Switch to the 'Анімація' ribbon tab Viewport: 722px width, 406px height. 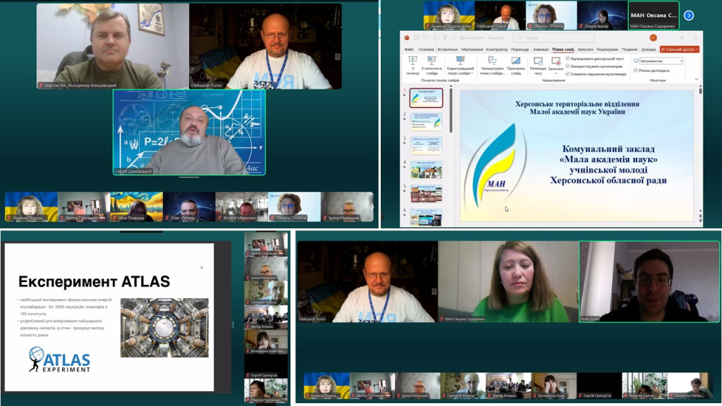click(x=541, y=49)
